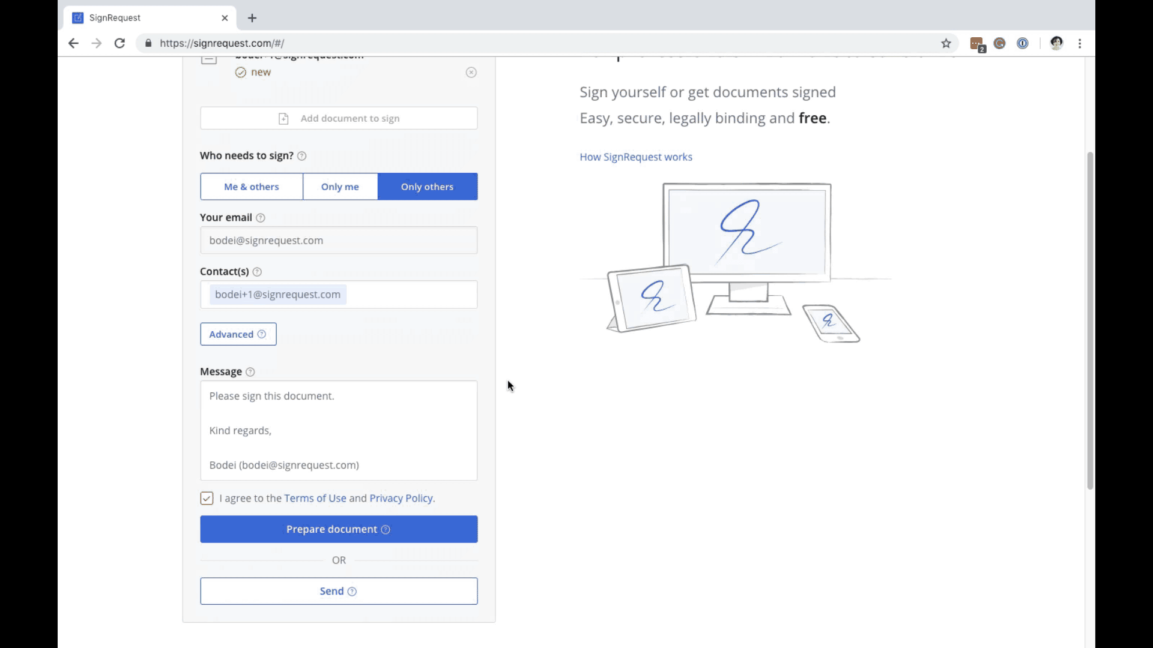Select Me & others signing option

pos(251,187)
